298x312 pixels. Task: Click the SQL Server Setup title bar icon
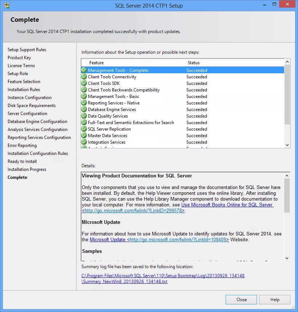click(7, 5)
